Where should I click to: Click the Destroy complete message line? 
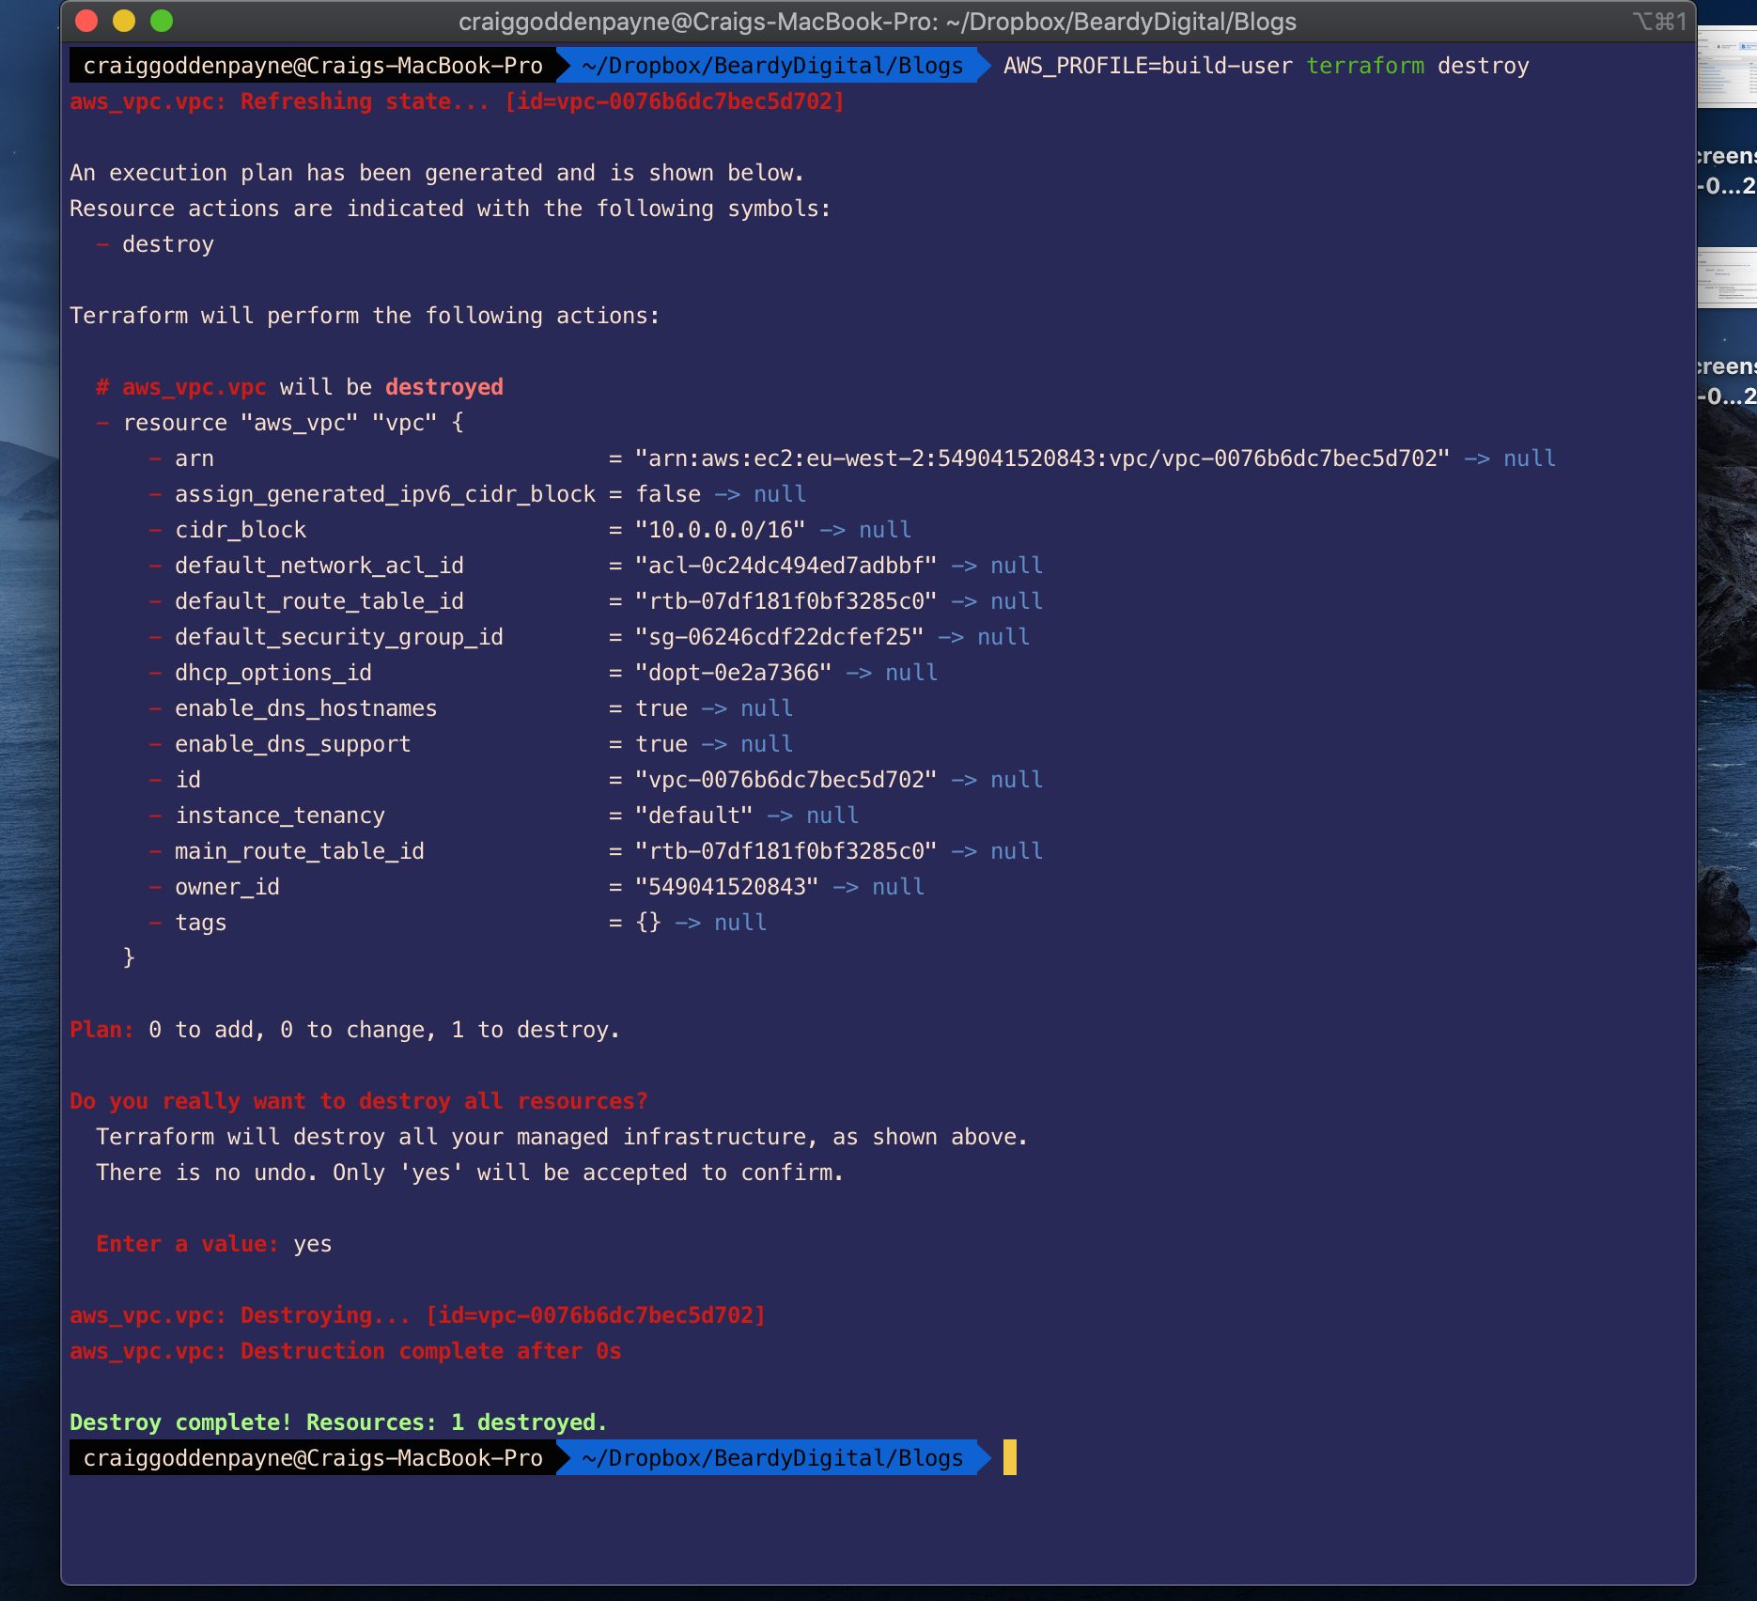click(x=338, y=1422)
